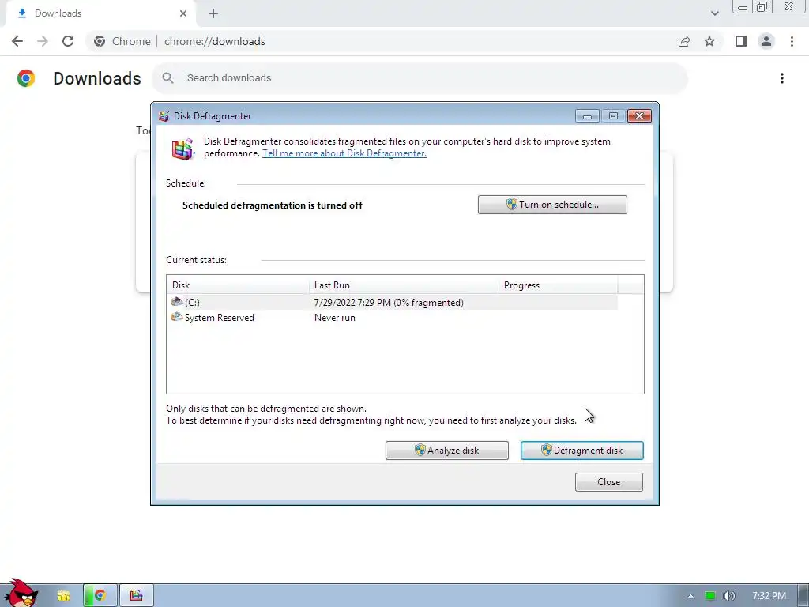Open the volume control in tray
Screen dimensions: 809x607
coord(728,596)
